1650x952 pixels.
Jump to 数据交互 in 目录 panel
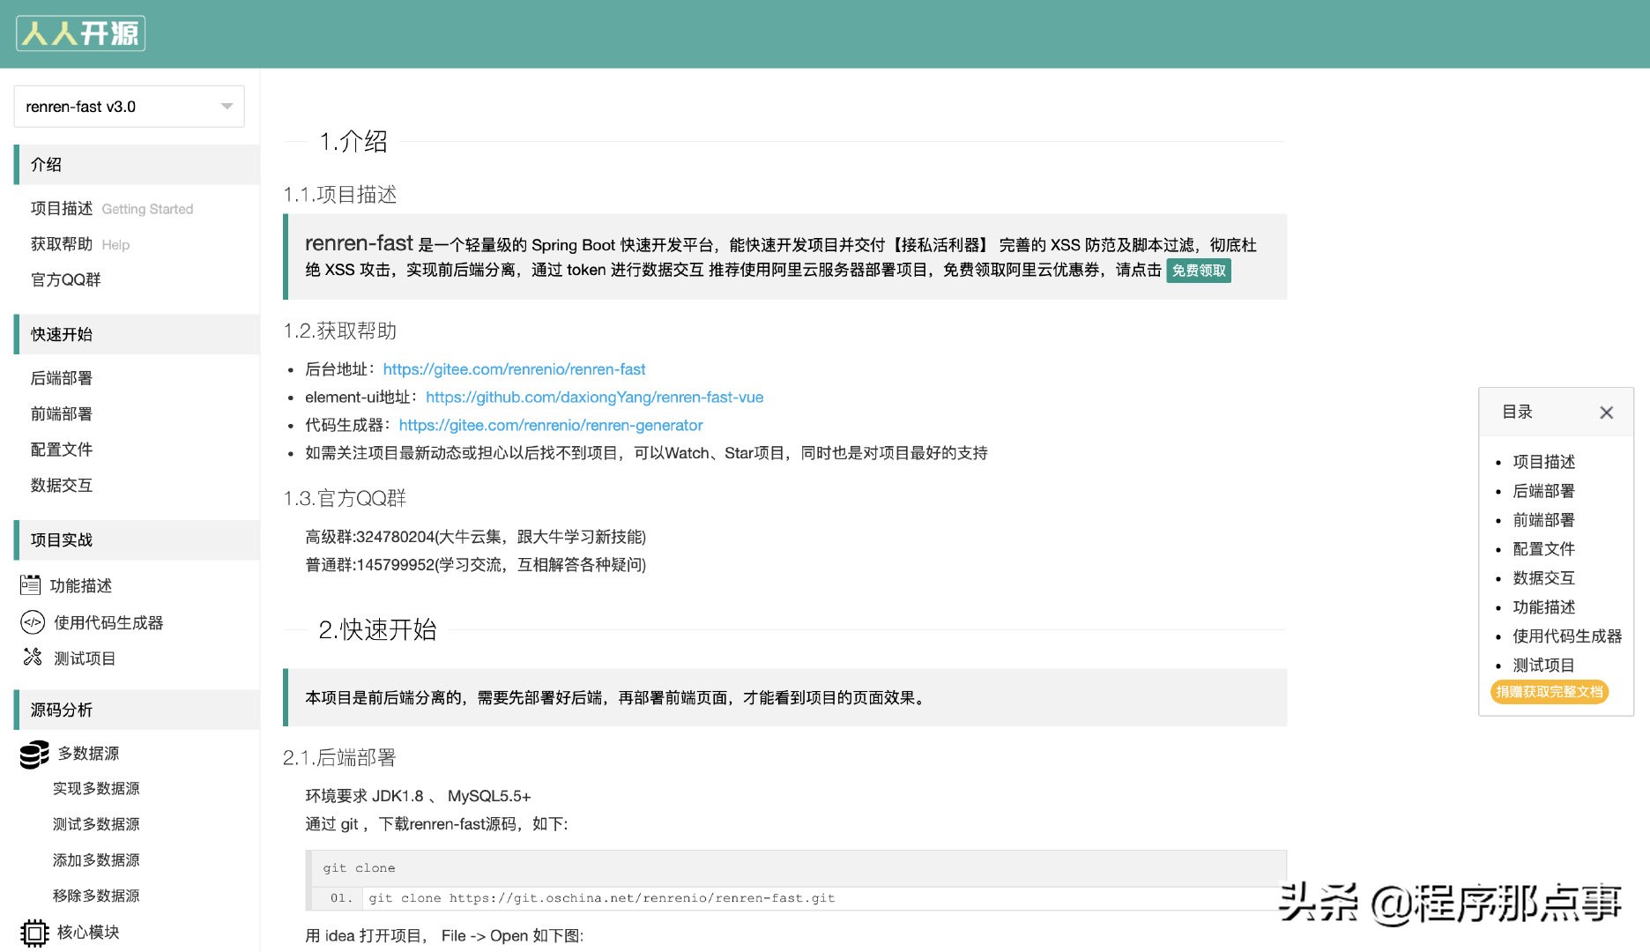[x=1544, y=578]
